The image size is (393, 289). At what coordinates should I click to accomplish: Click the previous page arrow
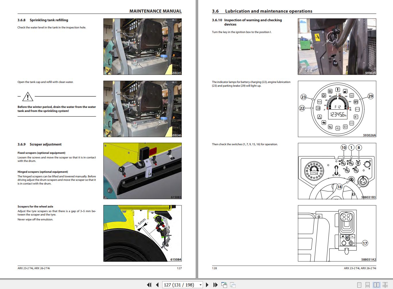click(x=157, y=284)
